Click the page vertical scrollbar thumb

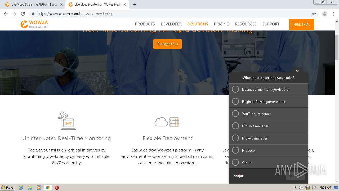tap(337, 47)
